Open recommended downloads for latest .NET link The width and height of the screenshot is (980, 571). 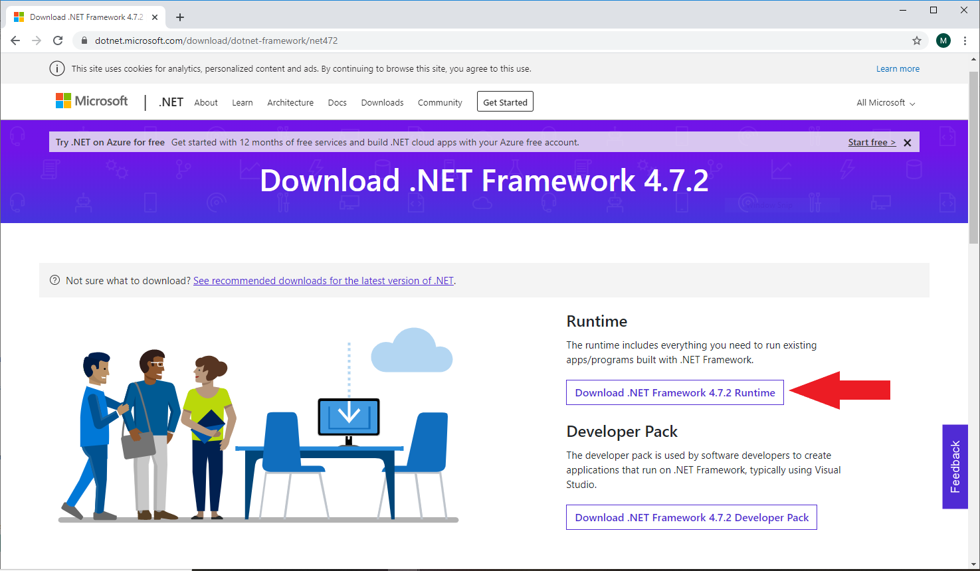pyautogui.click(x=324, y=281)
